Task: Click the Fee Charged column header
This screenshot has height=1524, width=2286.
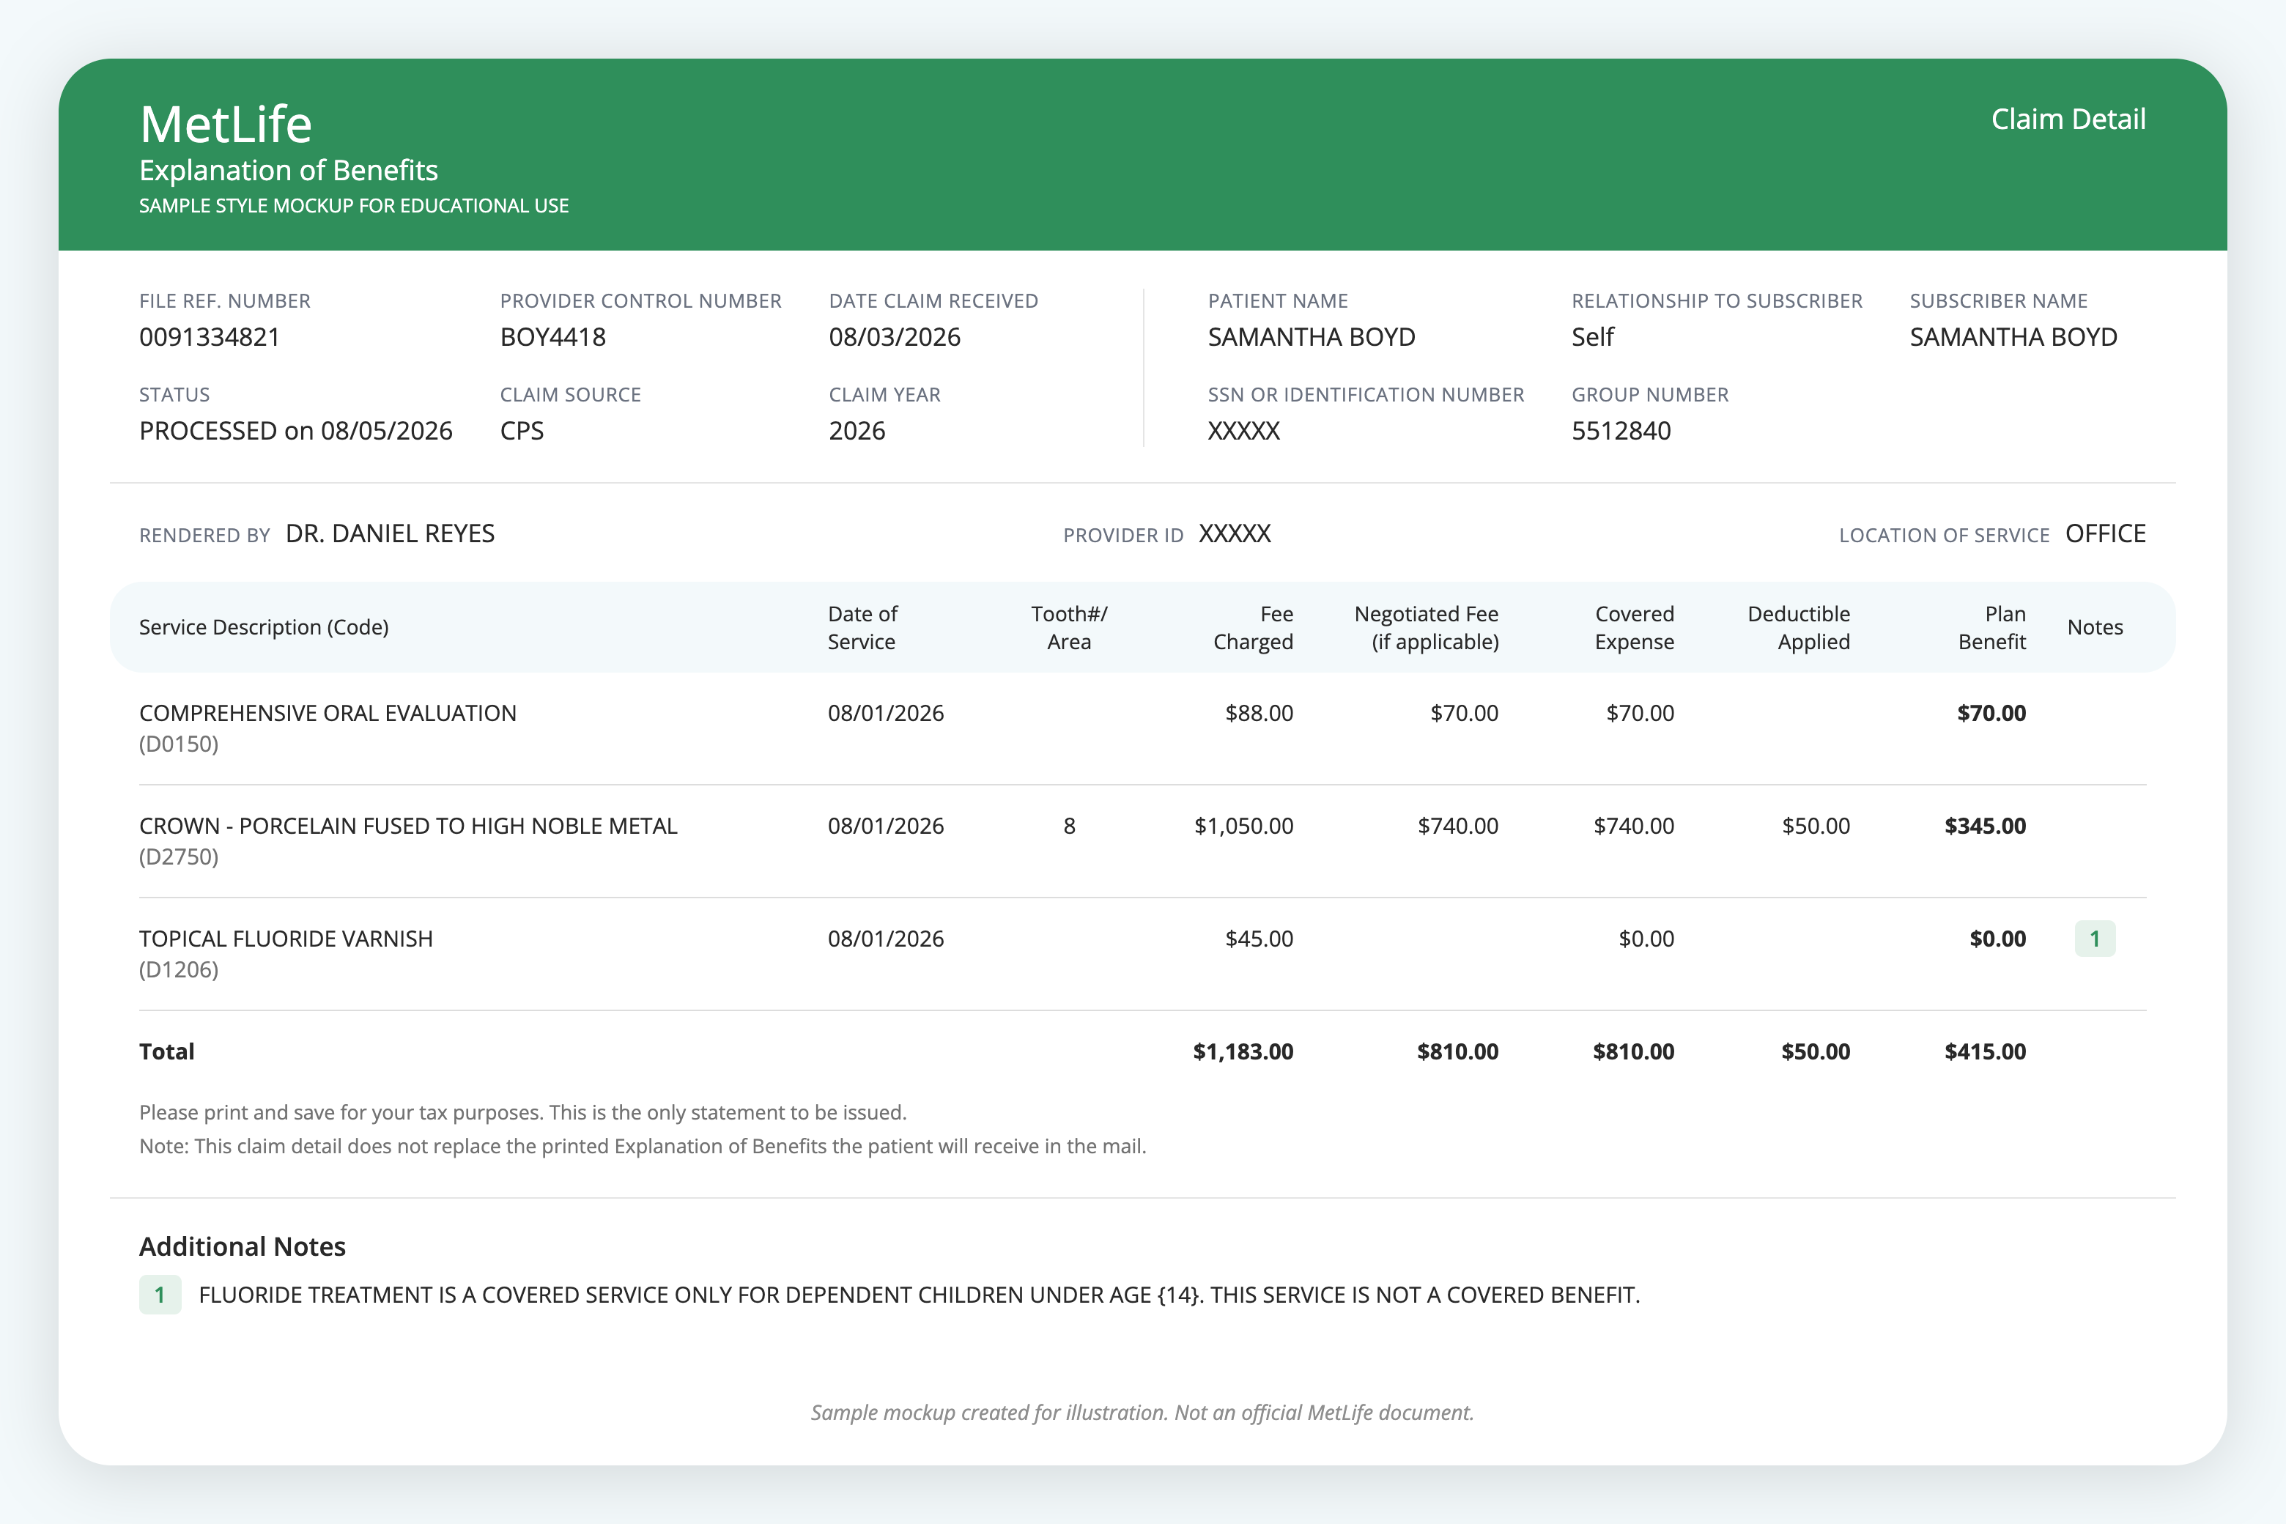Action: [1253, 627]
